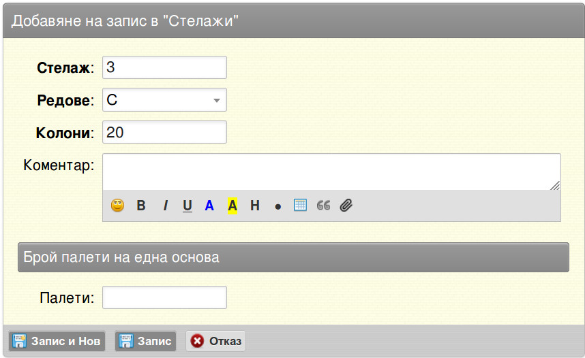Insert a smiley emoticon in the comment
585x358 pixels.
pos(117,206)
